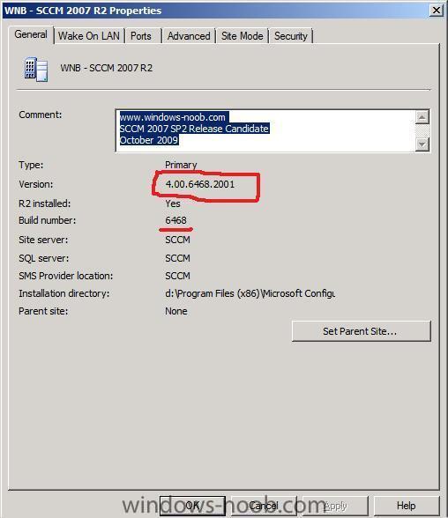Click the SMS Provider location: label
This screenshot has height=518, width=448.
[x=66, y=276]
